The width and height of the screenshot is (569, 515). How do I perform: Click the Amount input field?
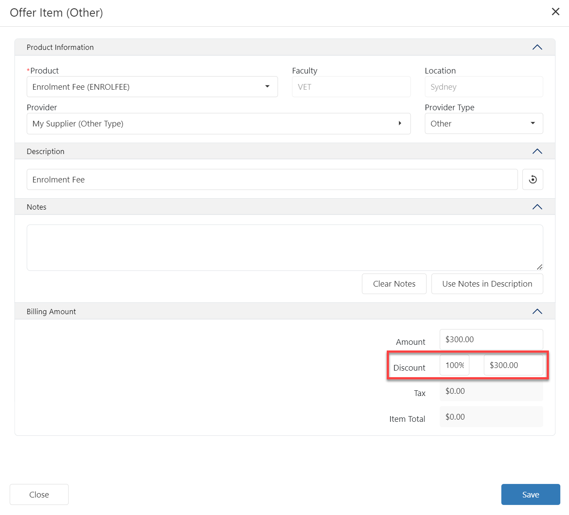pos(491,340)
